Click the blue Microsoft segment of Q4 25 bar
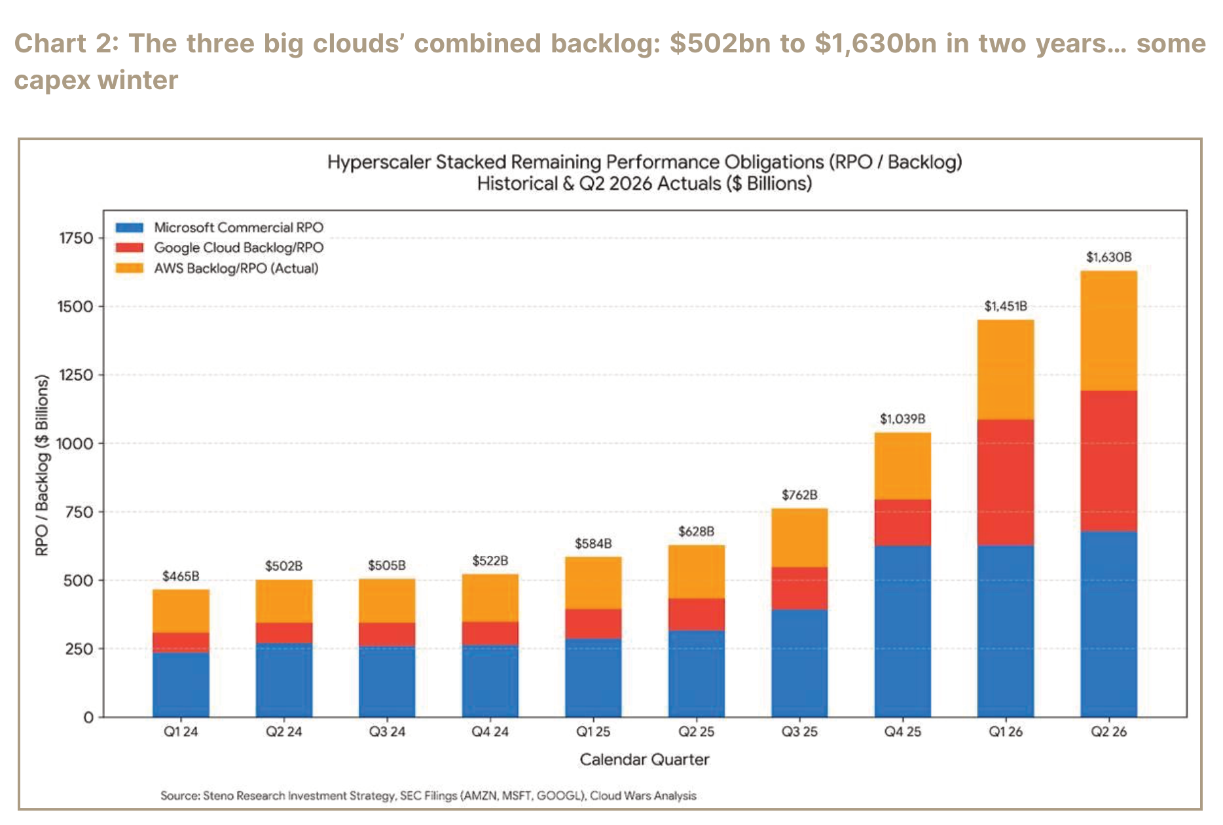Image resolution: width=1223 pixels, height=825 pixels. tap(902, 631)
